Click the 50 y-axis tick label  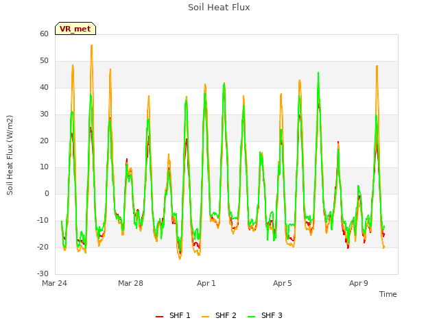44,61
